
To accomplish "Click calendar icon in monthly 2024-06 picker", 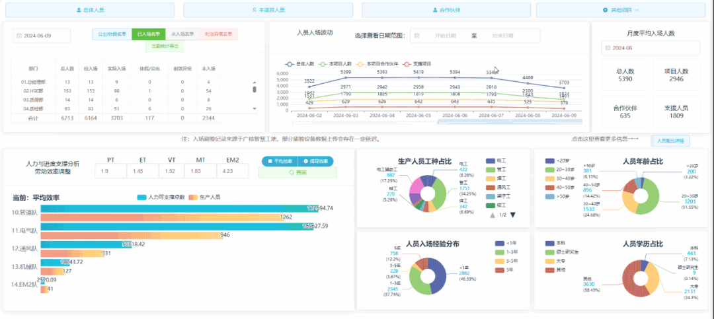I will click(608, 48).
